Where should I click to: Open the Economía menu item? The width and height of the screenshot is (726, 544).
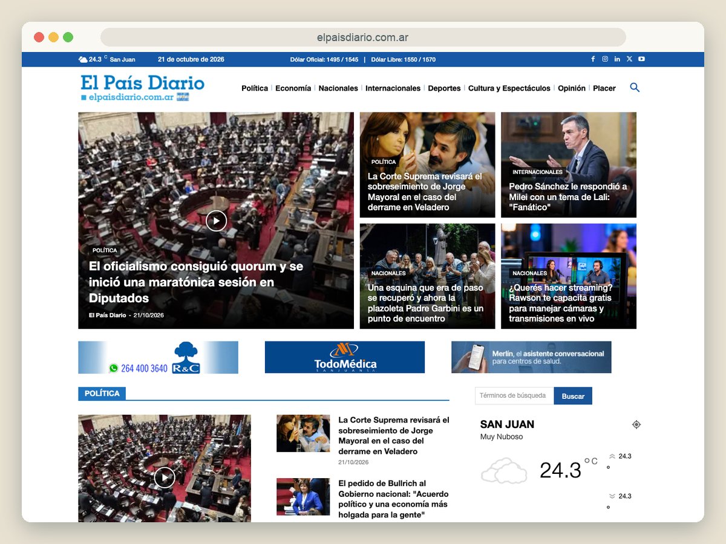[293, 88]
